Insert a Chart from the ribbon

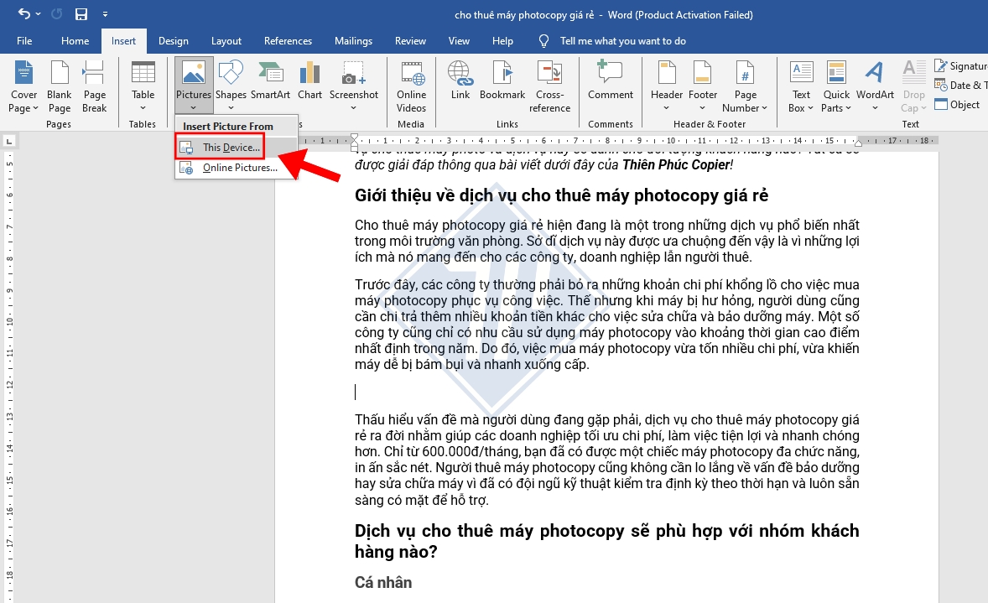pos(309,81)
